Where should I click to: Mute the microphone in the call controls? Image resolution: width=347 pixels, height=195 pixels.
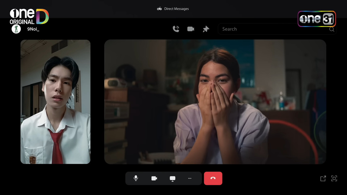point(136,178)
